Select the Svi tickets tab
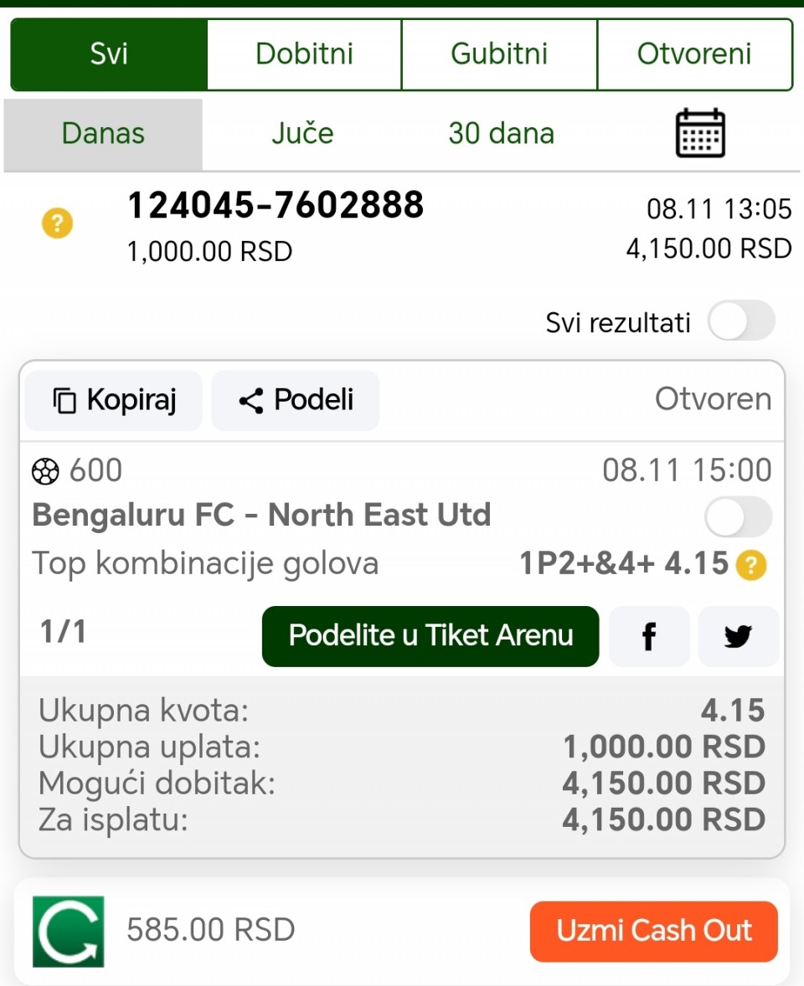This screenshot has height=986, width=804. coord(109,54)
